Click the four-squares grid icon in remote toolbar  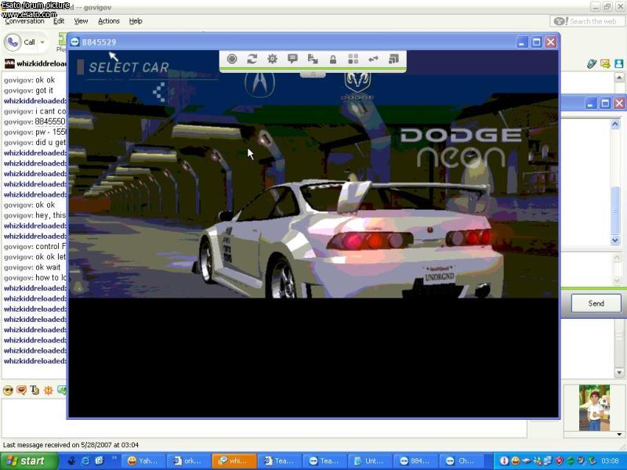point(353,60)
